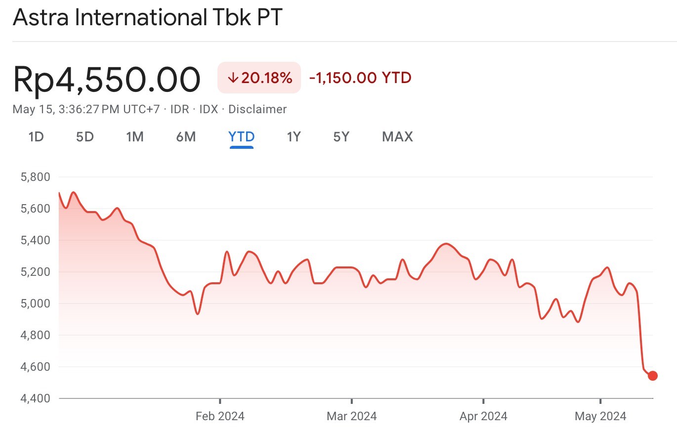
Task: Click the 20.18% change badge
Action: 259,78
